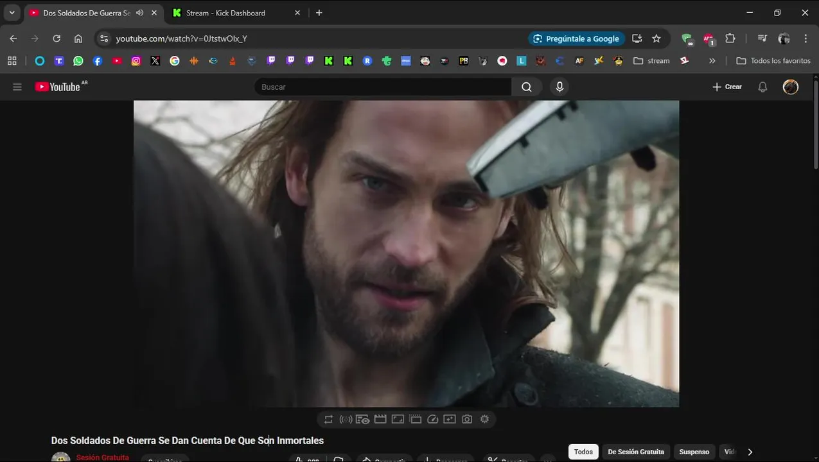Image resolution: width=819 pixels, height=462 pixels.
Task: Open the AF bookmark
Action: pyautogui.click(x=579, y=61)
